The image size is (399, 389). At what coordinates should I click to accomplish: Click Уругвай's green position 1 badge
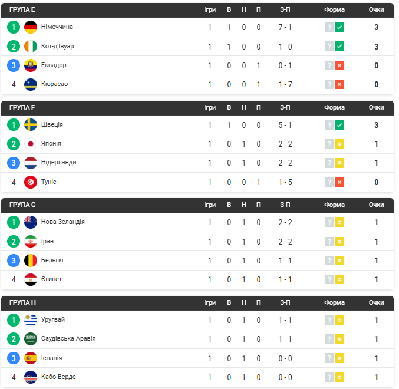14,320
